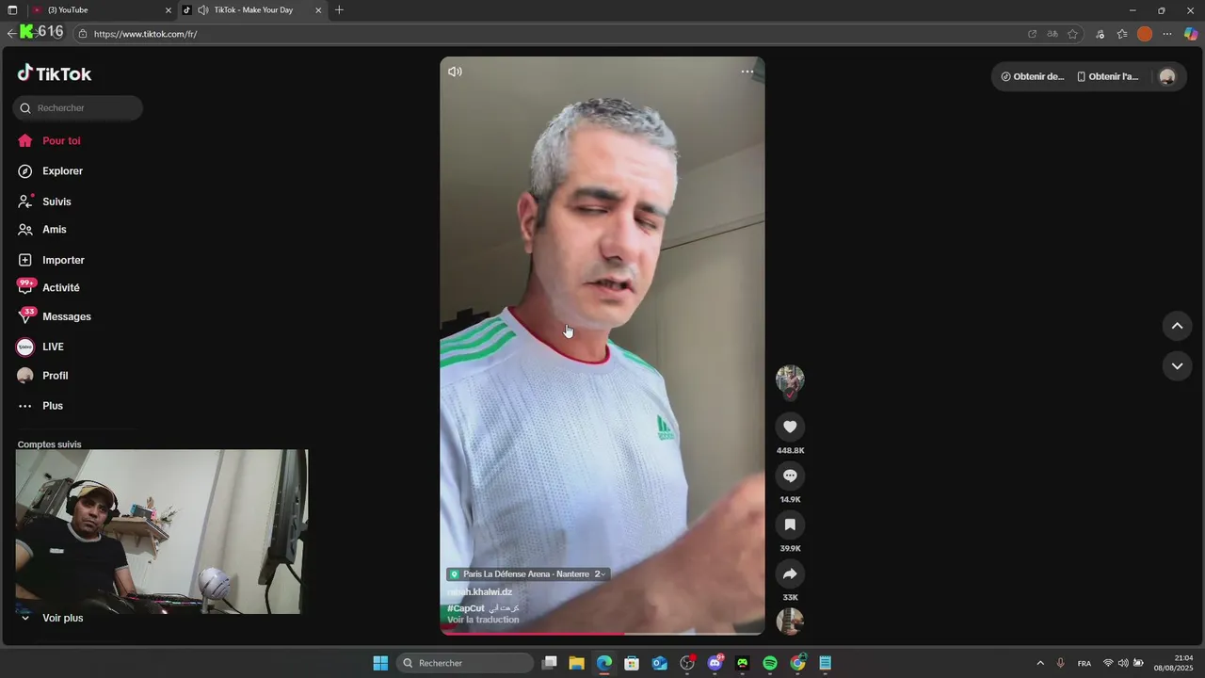Click Importer to upload a video

point(51,260)
